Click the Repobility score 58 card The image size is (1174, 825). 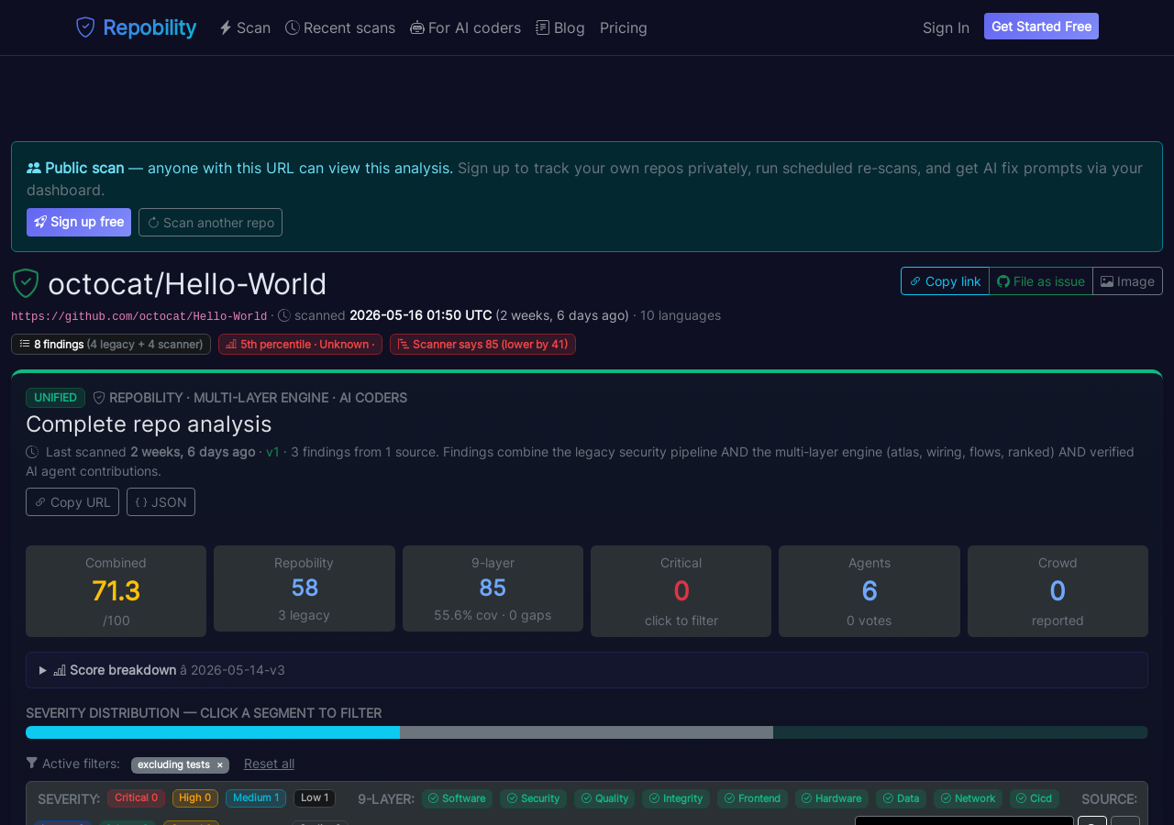[x=305, y=588]
